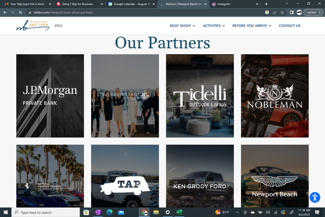Viewport: 325px width, 217px height.
Task: Close the Google Calendar tab
Action: 154,4
